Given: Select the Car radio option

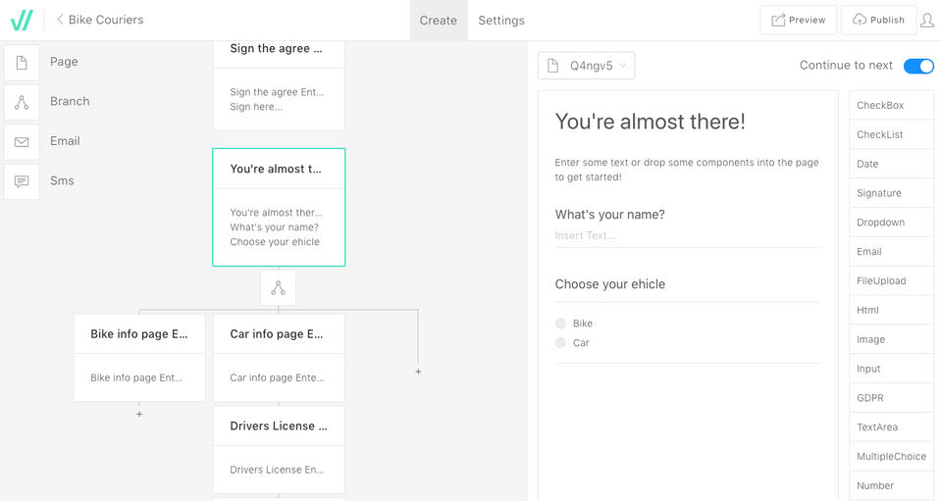Looking at the screenshot, I should point(560,343).
